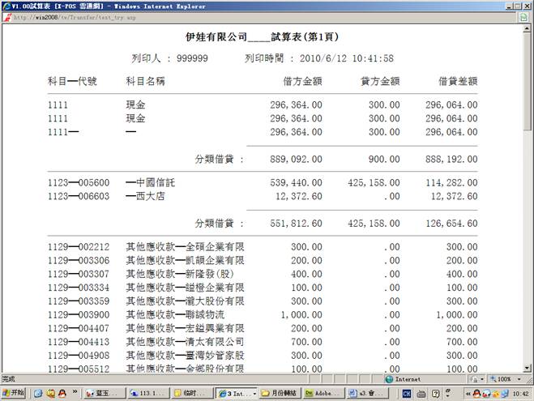Image resolution: width=534 pixels, height=401 pixels.
Task: Click the language bar keyboard icon
Action: coord(420,393)
